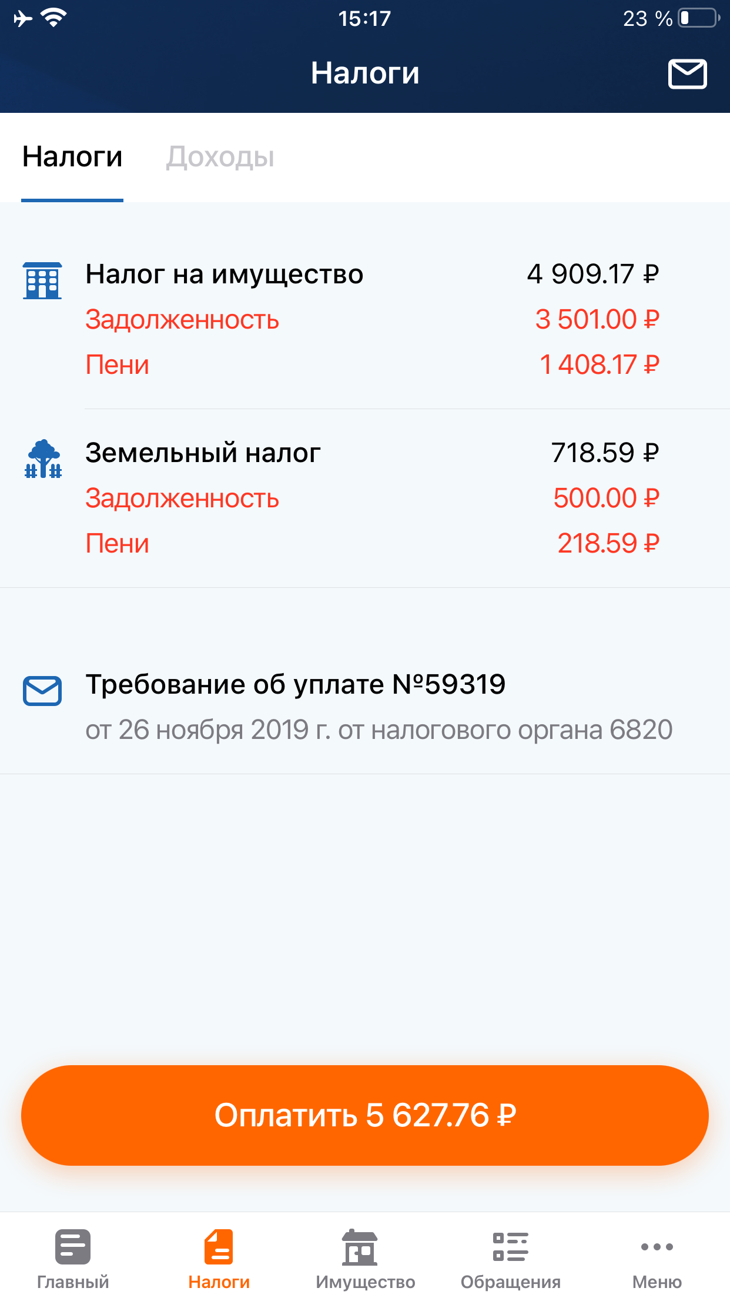
Task: Open Обращения bottom navigation icon
Action: pos(510,1247)
